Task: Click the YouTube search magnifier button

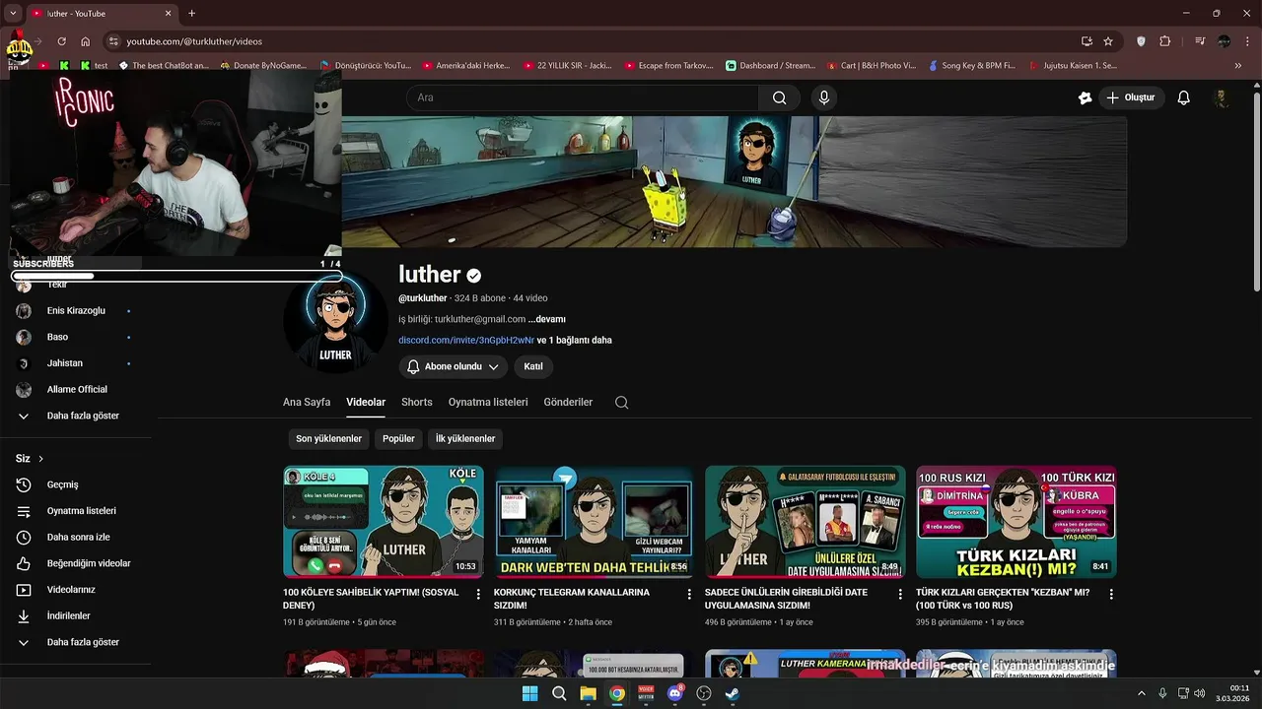Action: point(779,97)
